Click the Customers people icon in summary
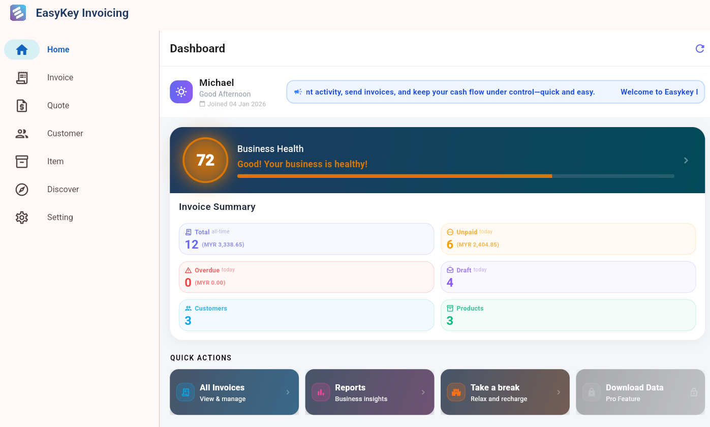Screen dimensions: 710x427 [189, 308]
